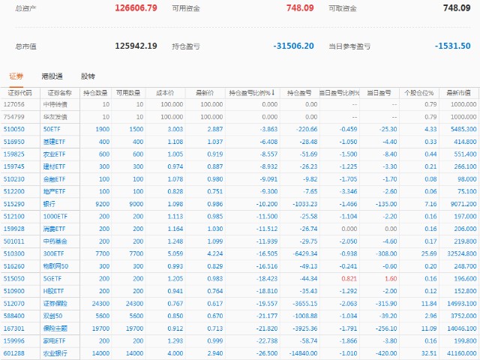Open the 港股通 tab
This screenshot has height=360, width=480.
coord(52,76)
